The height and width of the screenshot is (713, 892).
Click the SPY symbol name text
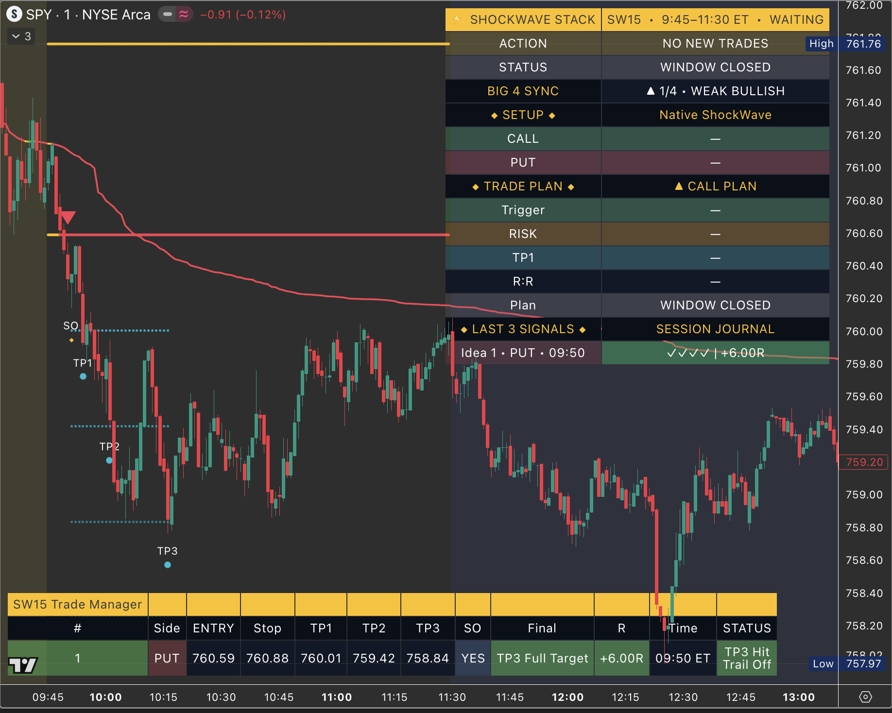click(x=39, y=15)
